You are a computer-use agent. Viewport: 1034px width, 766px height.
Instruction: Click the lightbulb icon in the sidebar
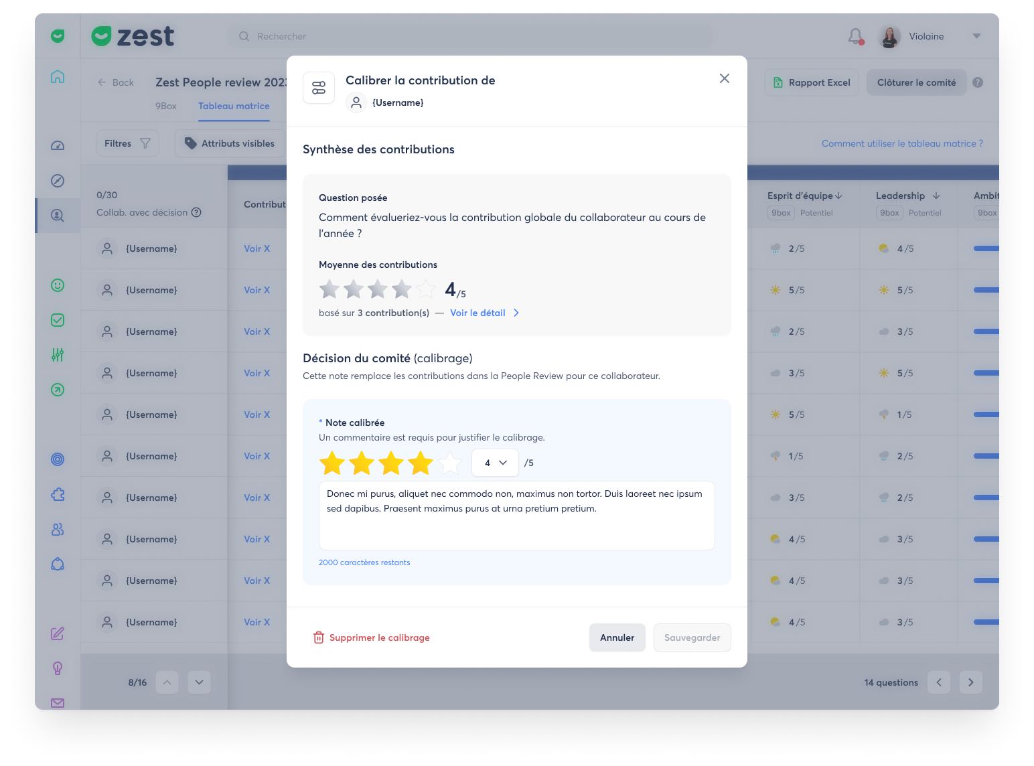pos(58,668)
